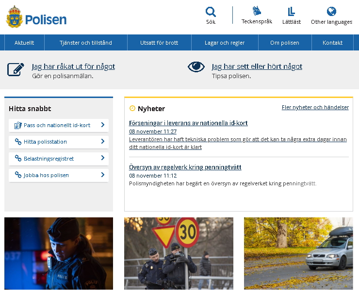Click the Teckenspråk sign language hands icon
This screenshot has height=295, width=359.
(x=257, y=11)
